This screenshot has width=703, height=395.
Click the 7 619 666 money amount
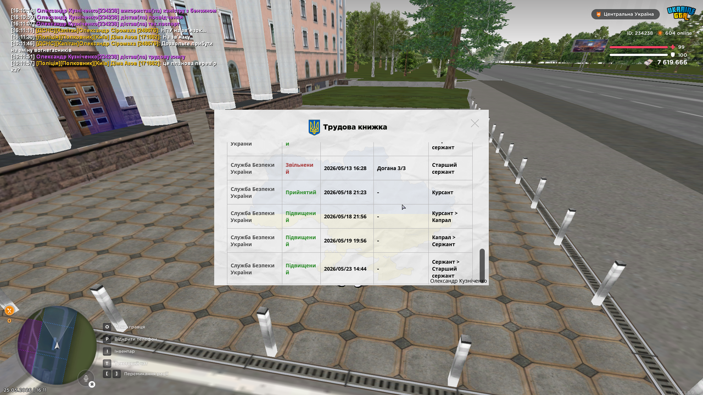(672, 63)
